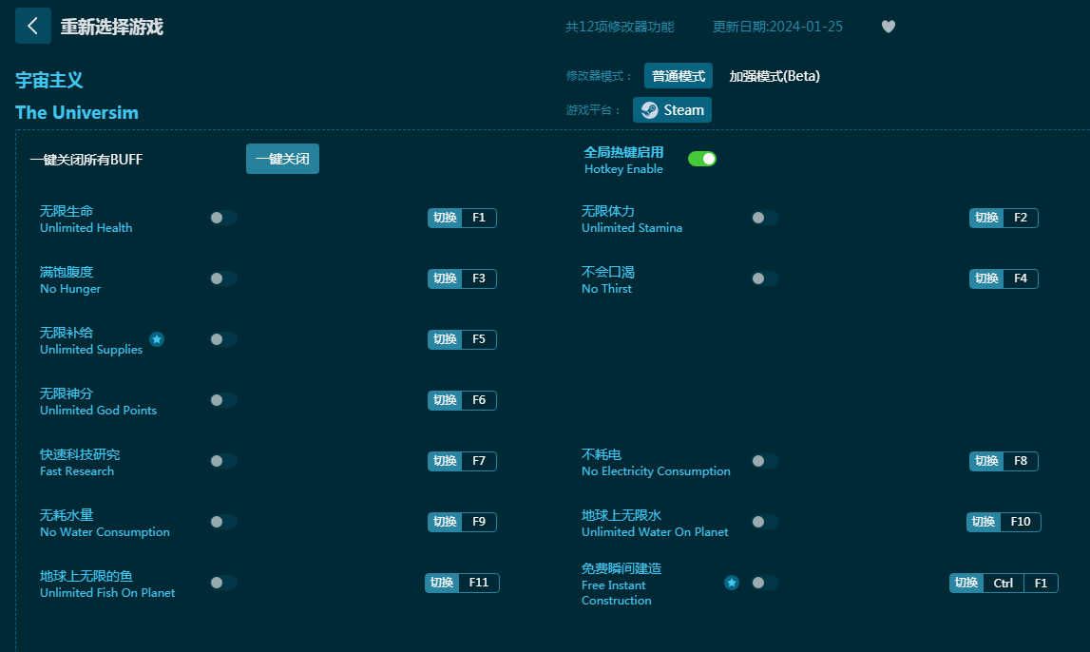Click 切换 button for F10 hotkey

click(984, 522)
